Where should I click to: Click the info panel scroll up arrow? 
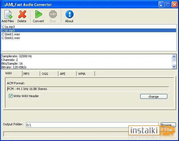174,56
